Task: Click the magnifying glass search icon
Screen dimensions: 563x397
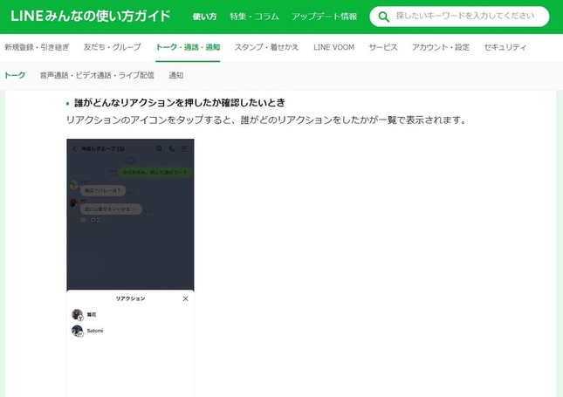Action: click(383, 17)
